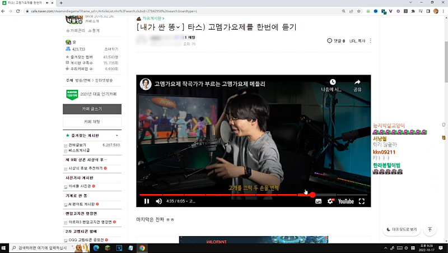Open the tab search chevron dropdown
Viewport: 448px width, 253px height.
(410, 2)
